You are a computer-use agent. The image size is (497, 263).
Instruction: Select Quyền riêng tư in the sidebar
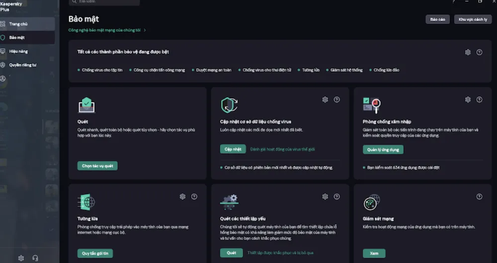click(x=22, y=65)
